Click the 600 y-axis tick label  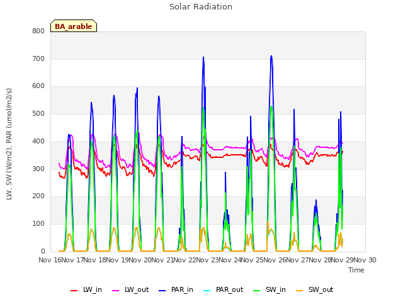pos(38,86)
